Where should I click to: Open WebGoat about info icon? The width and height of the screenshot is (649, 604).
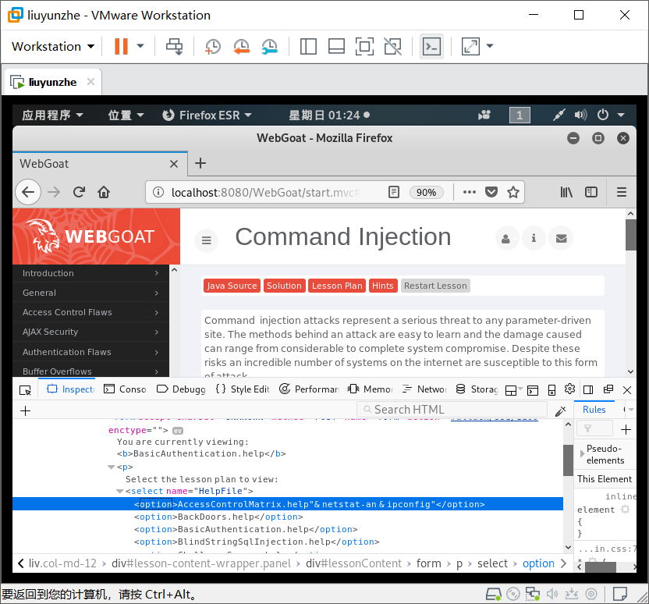(534, 239)
